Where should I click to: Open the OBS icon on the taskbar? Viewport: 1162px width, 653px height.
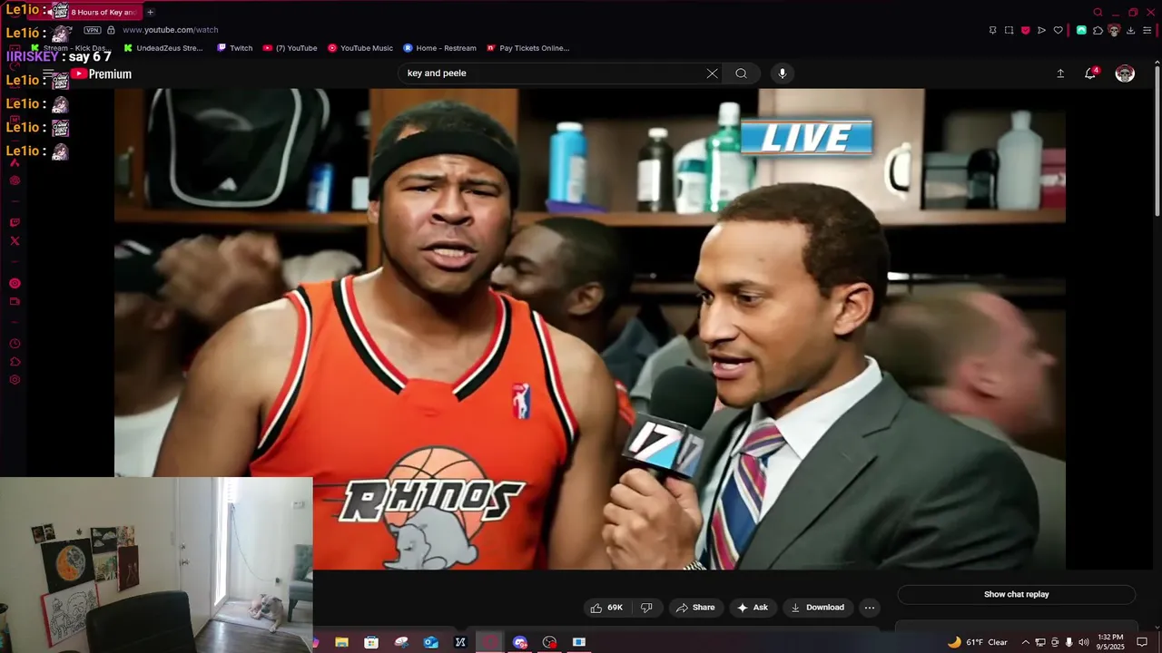click(x=549, y=642)
